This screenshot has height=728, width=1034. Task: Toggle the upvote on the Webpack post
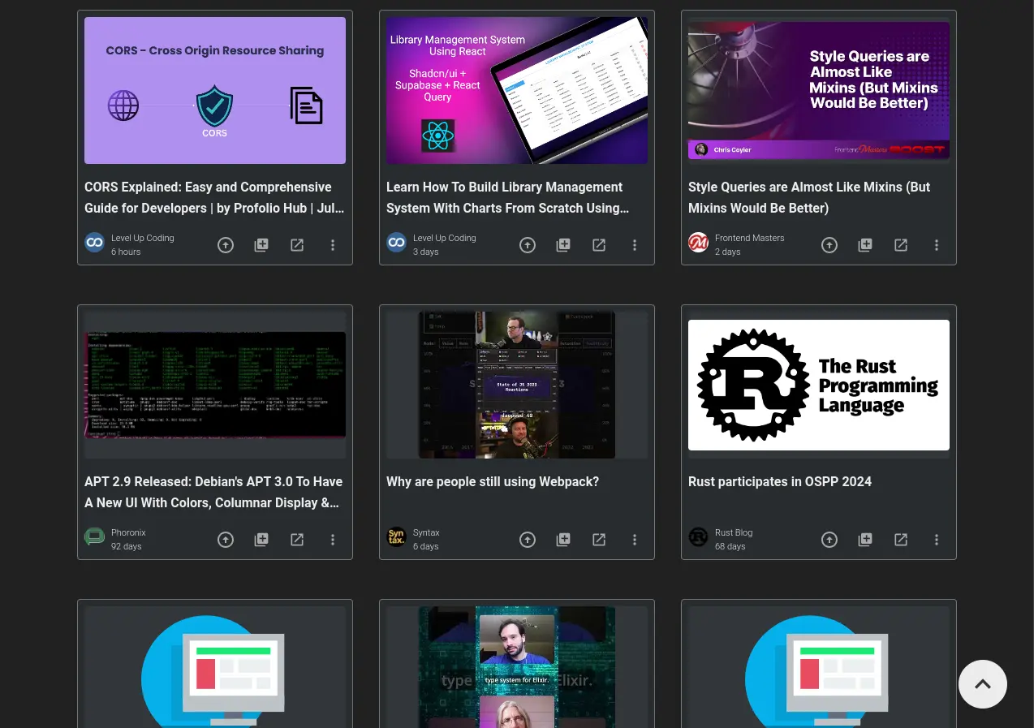pyautogui.click(x=528, y=540)
